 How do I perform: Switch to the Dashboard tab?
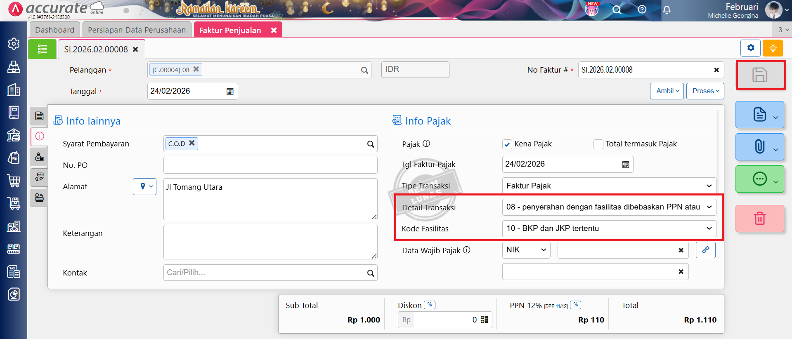(54, 30)
